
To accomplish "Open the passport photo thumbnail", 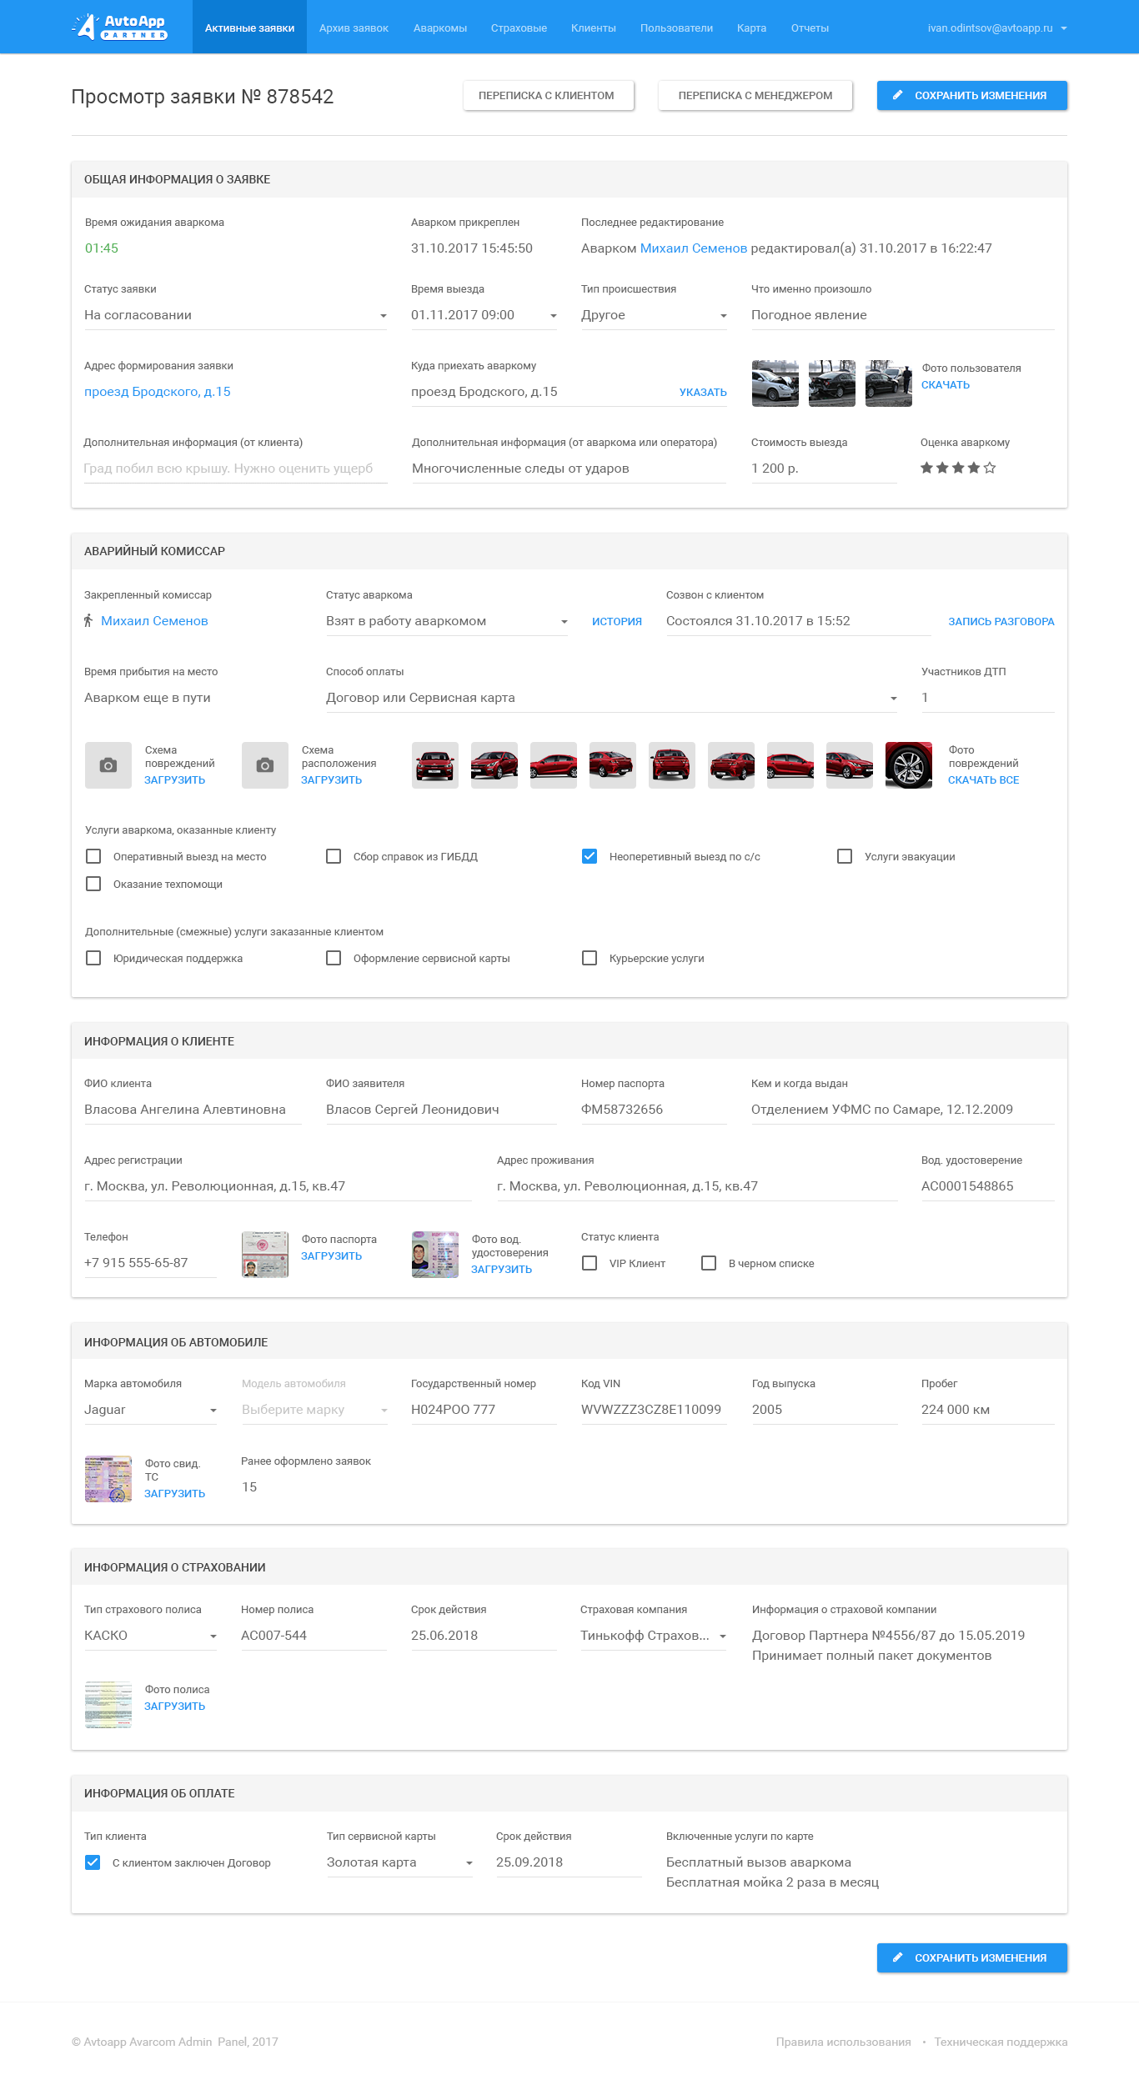I will tap(265, 1255).
